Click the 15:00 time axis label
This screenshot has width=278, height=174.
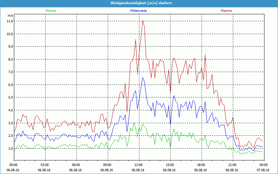pos(170,165)
